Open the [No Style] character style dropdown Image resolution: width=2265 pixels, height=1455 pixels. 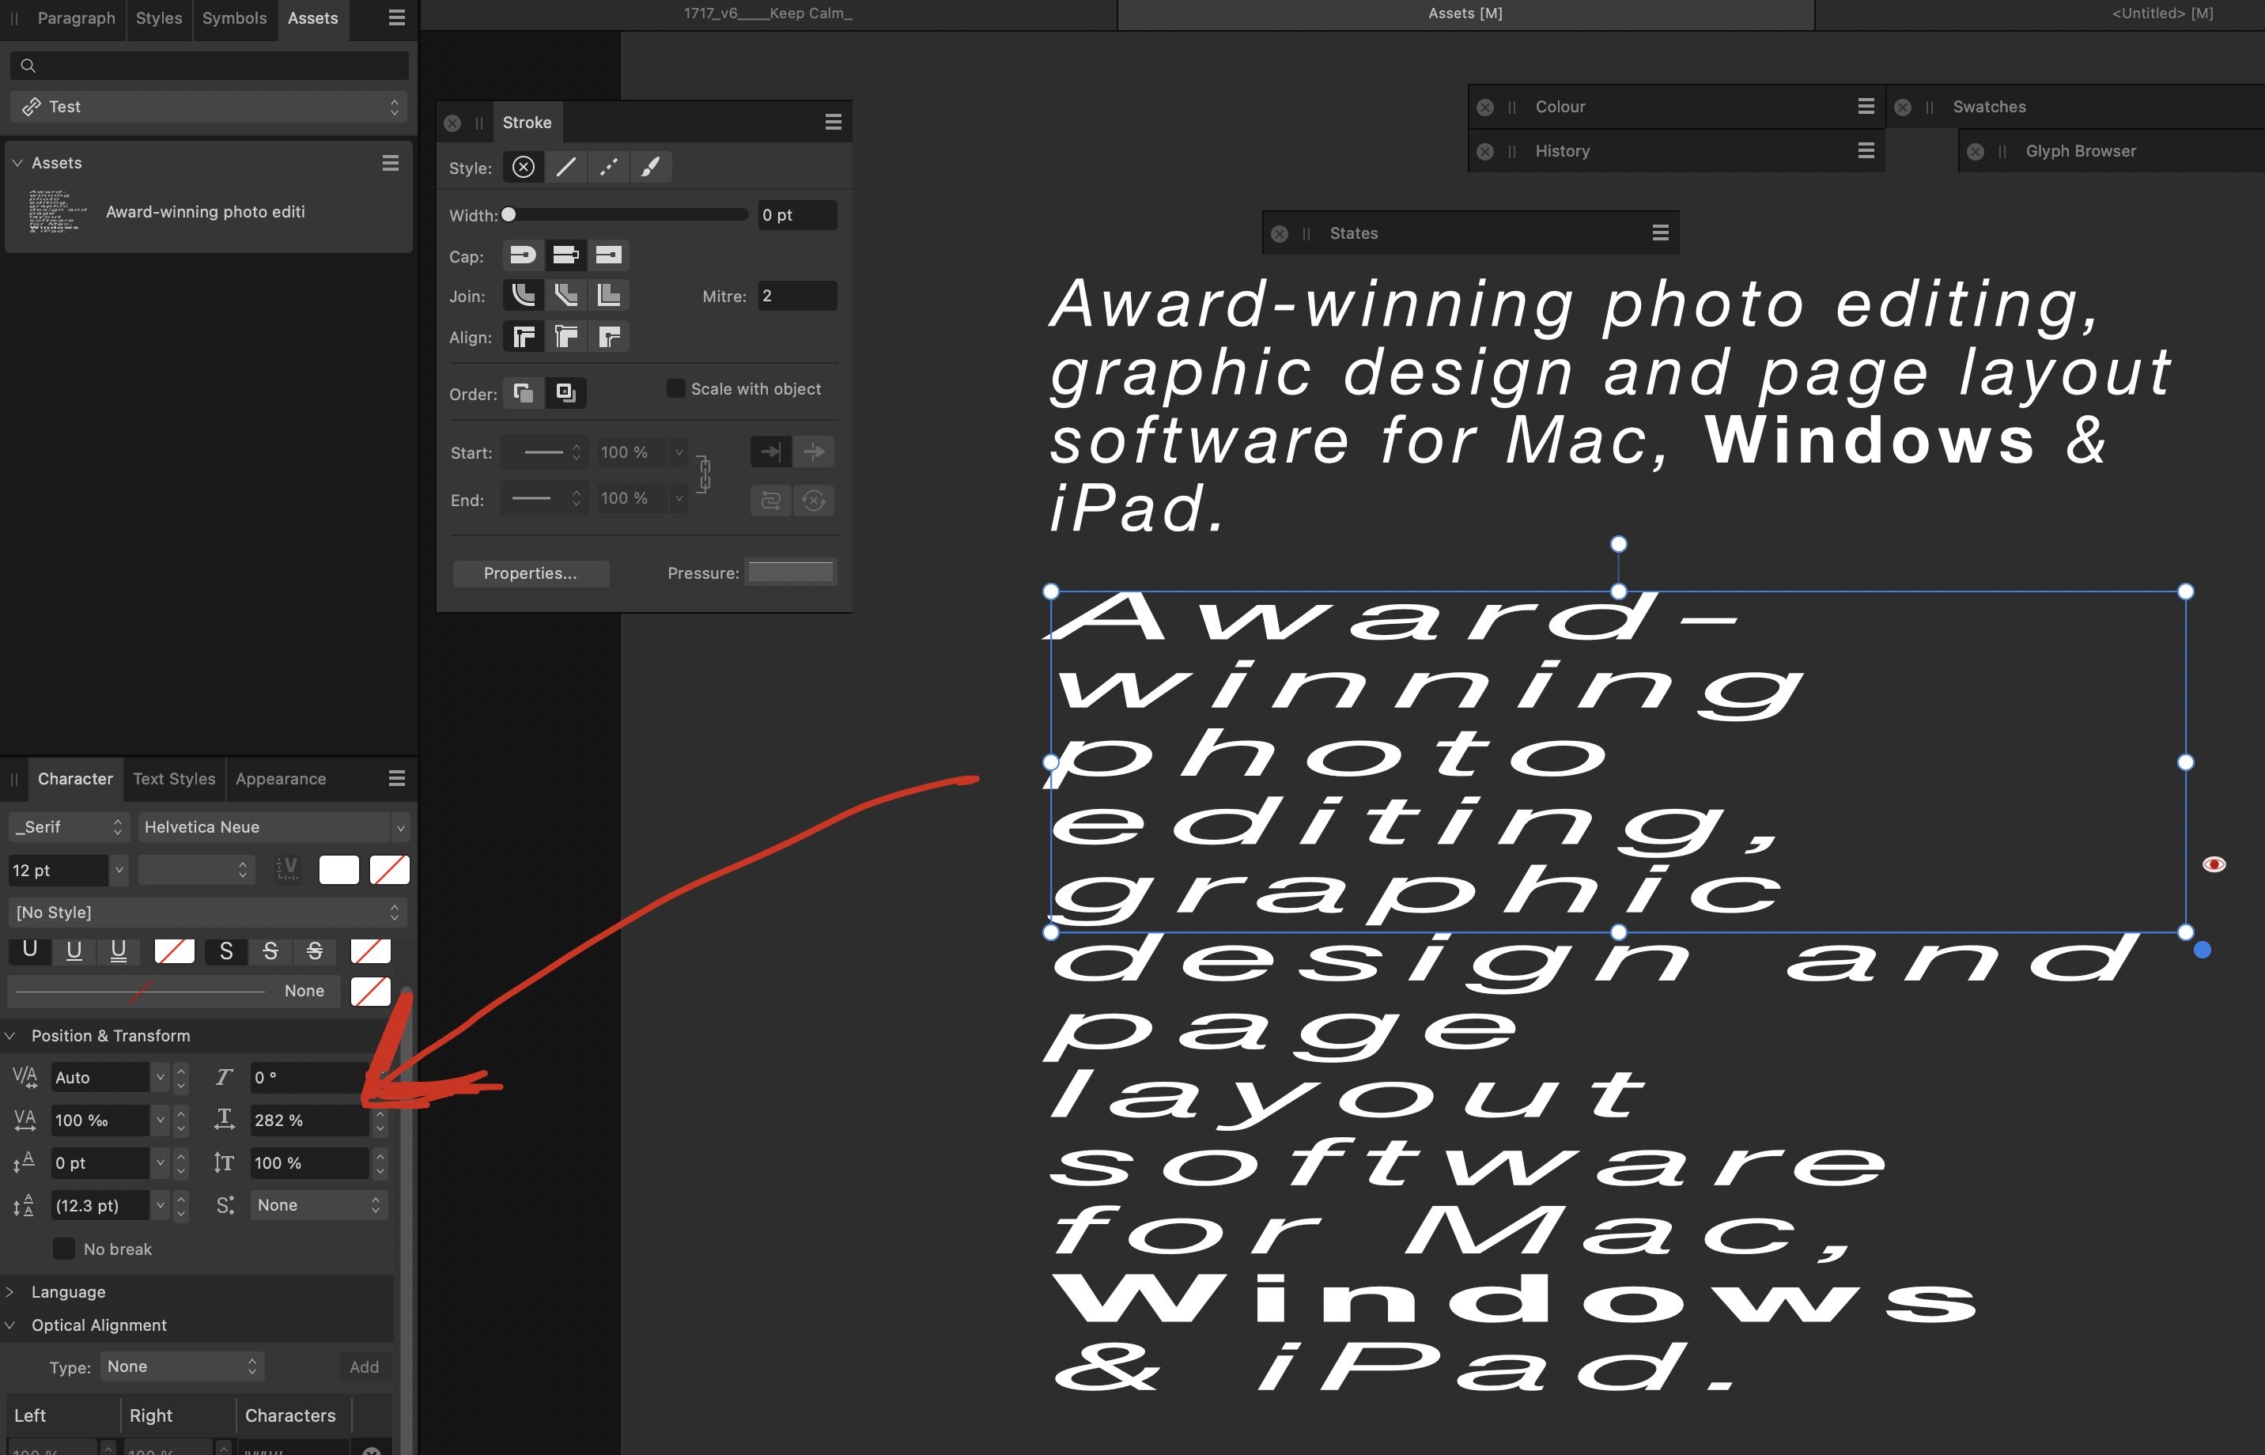click(207, 913)
